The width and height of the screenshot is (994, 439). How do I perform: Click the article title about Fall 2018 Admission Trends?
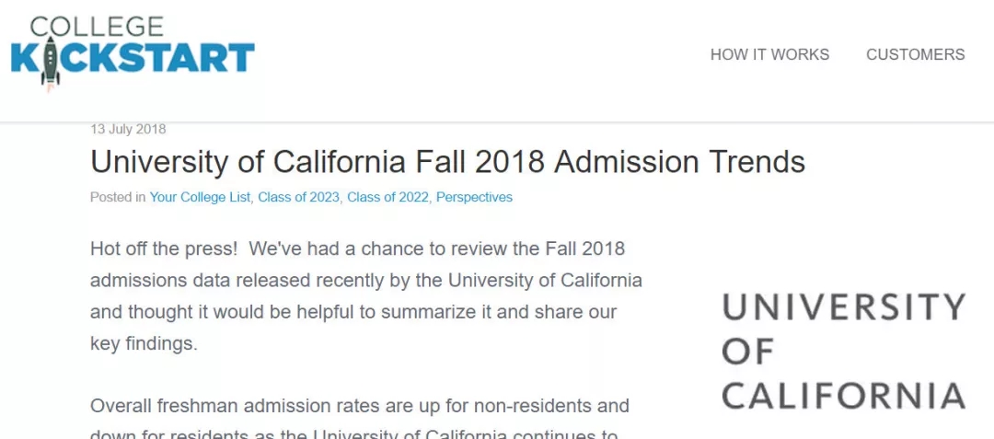pyautogui.click(x=447, y=162)
